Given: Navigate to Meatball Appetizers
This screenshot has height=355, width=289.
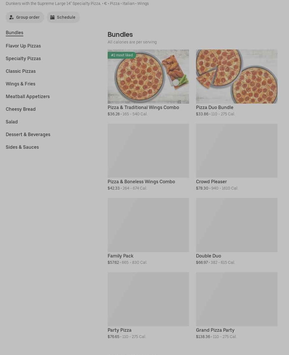Looking at the screenshot, I should 28,96.
